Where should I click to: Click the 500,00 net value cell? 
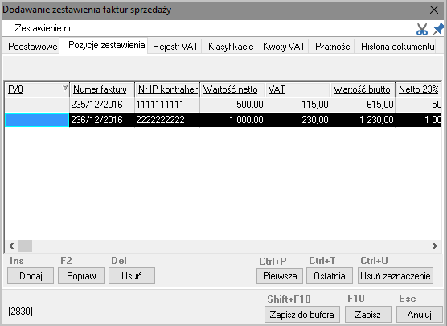tap(232, 105)
